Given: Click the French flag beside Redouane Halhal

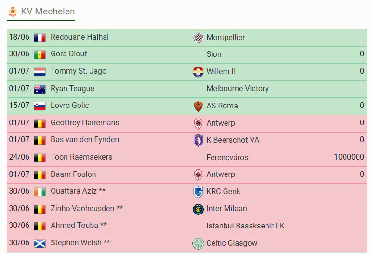Looking at the screenshot, I should pos(40,38).
